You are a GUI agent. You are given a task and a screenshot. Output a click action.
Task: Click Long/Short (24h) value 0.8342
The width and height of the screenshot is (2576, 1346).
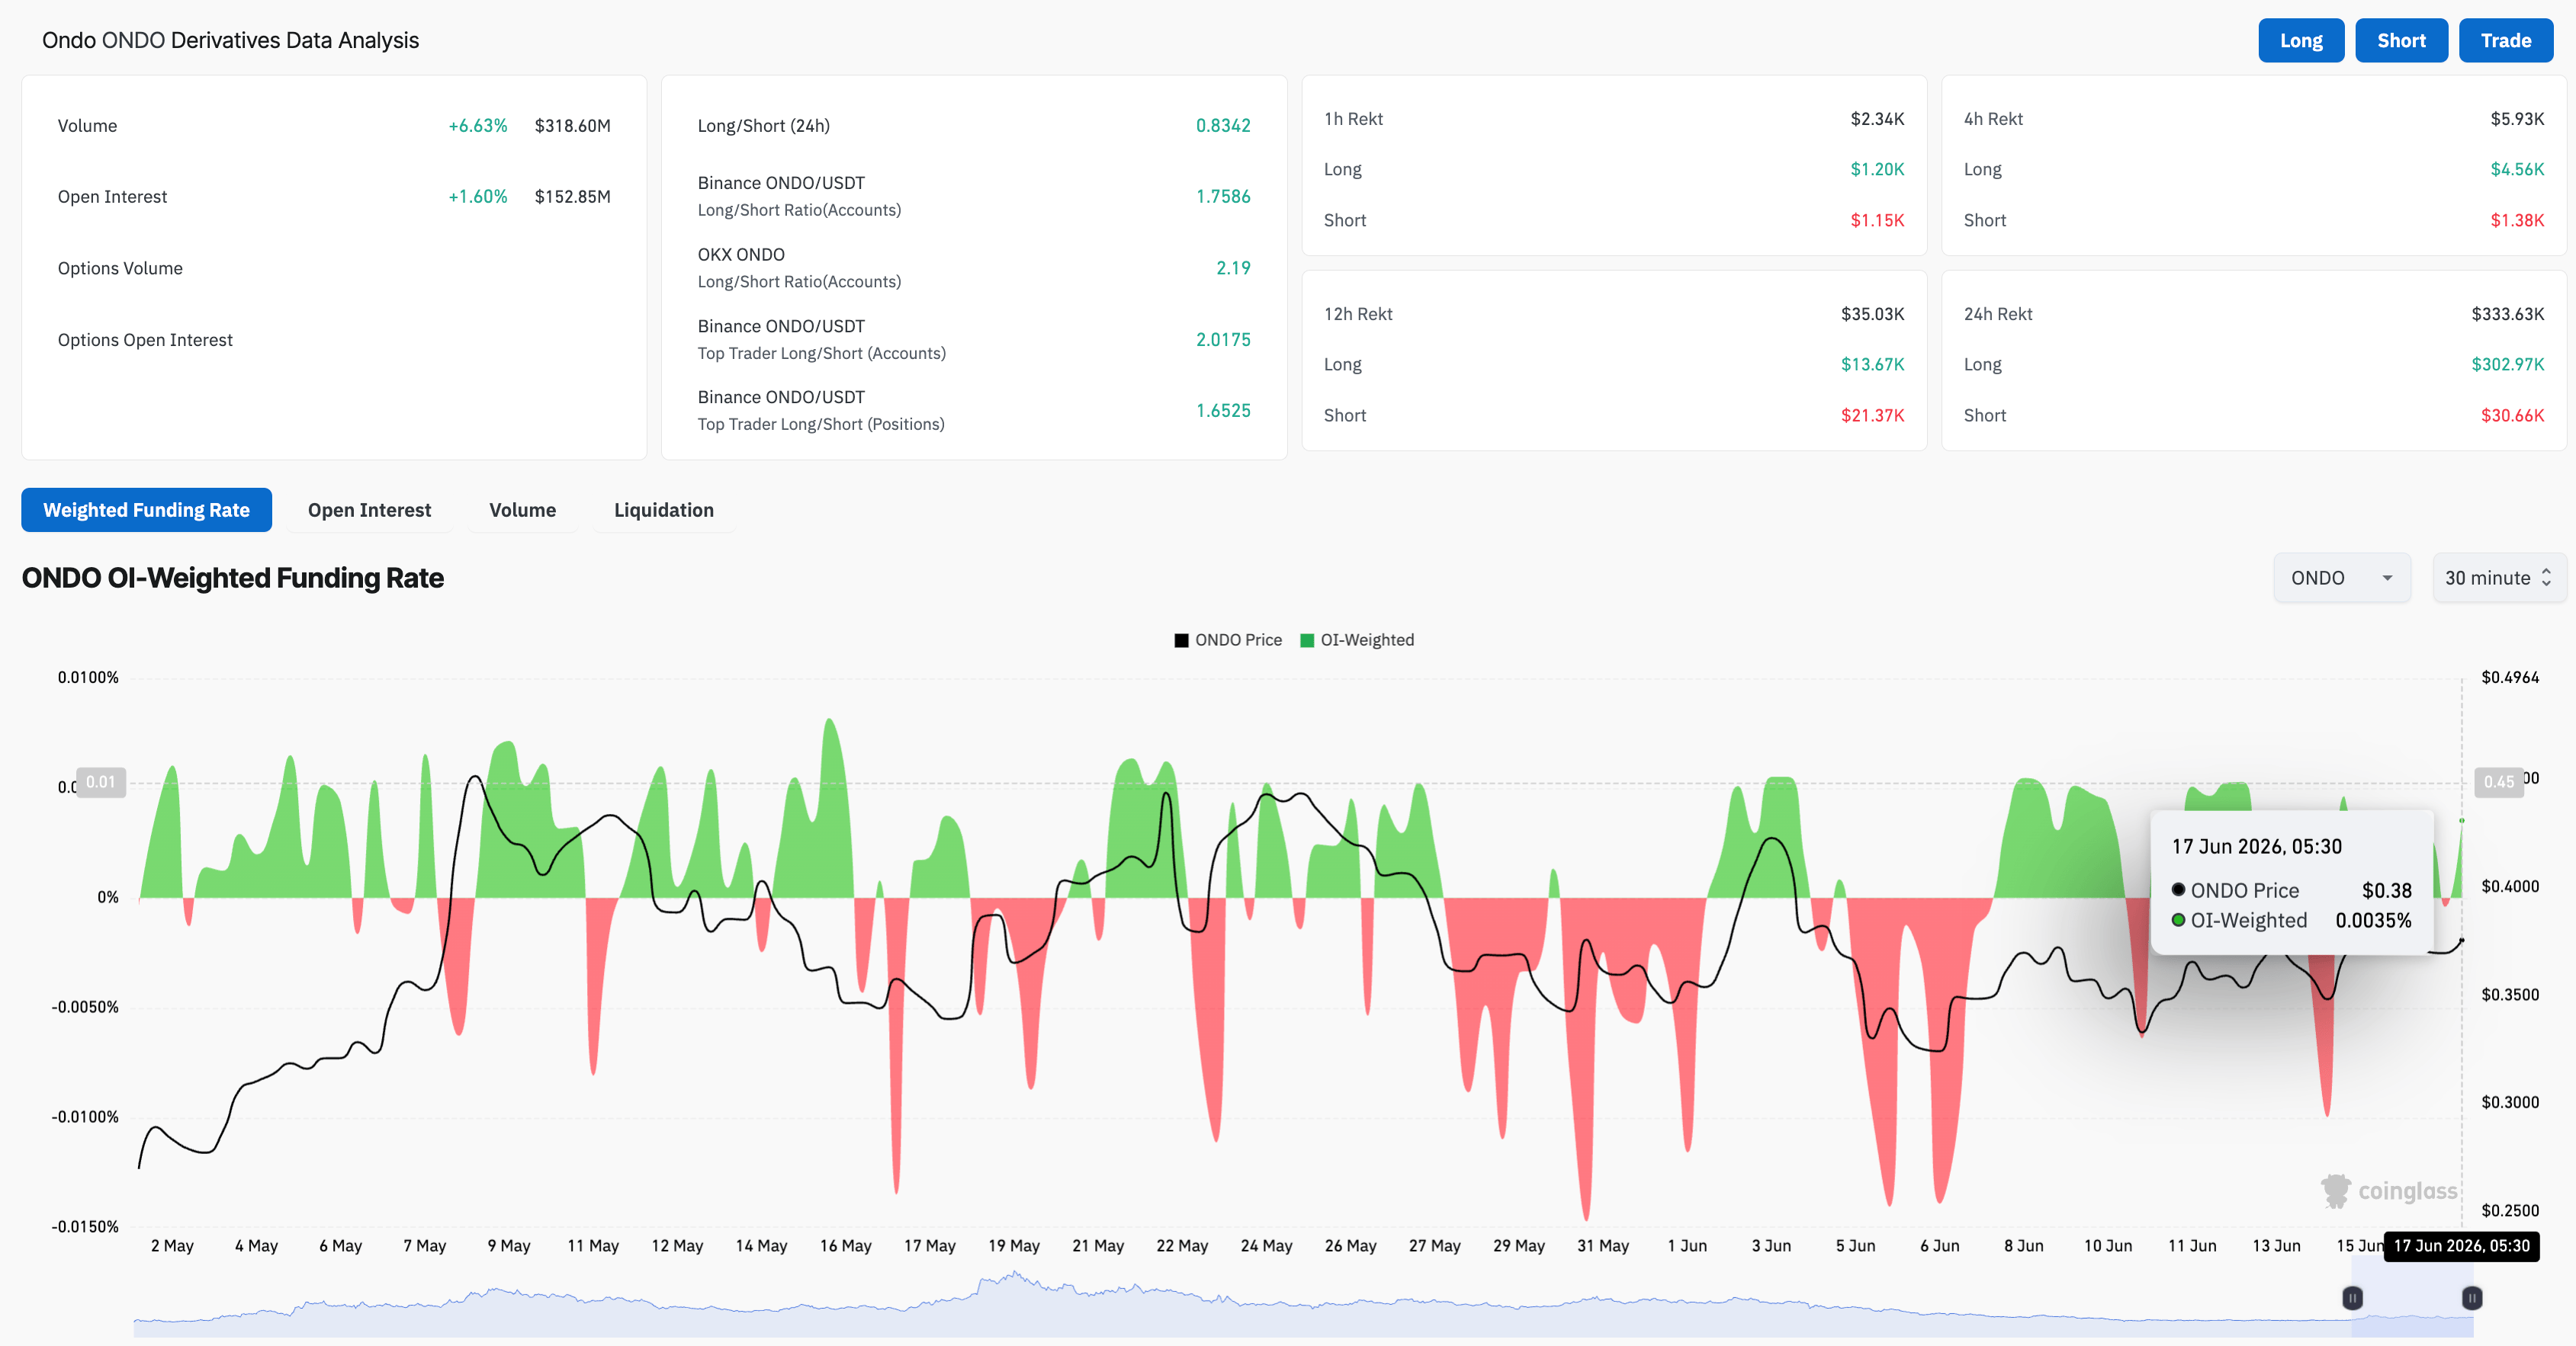[1223, 126]
